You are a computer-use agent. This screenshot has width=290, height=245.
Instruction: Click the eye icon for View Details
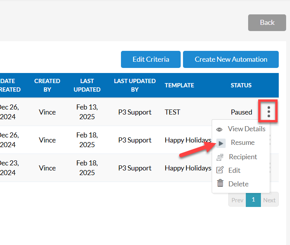pos(219,129)
